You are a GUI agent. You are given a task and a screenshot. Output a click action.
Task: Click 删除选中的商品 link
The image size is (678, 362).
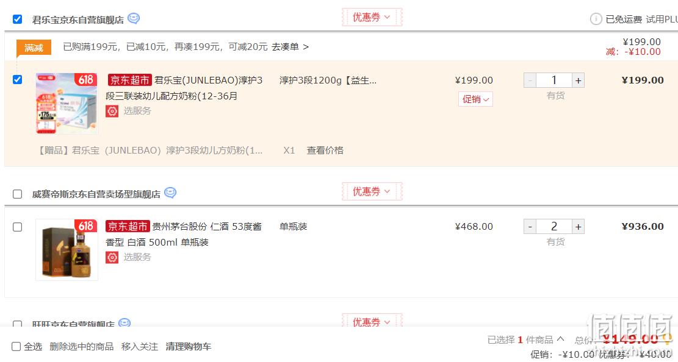(81, 346)
